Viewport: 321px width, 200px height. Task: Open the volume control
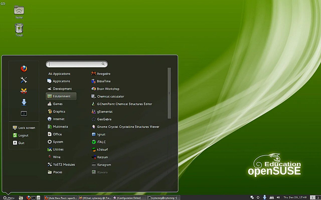pos(278,197)
